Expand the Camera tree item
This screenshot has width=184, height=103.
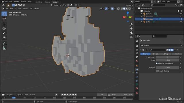pos(141,14)
